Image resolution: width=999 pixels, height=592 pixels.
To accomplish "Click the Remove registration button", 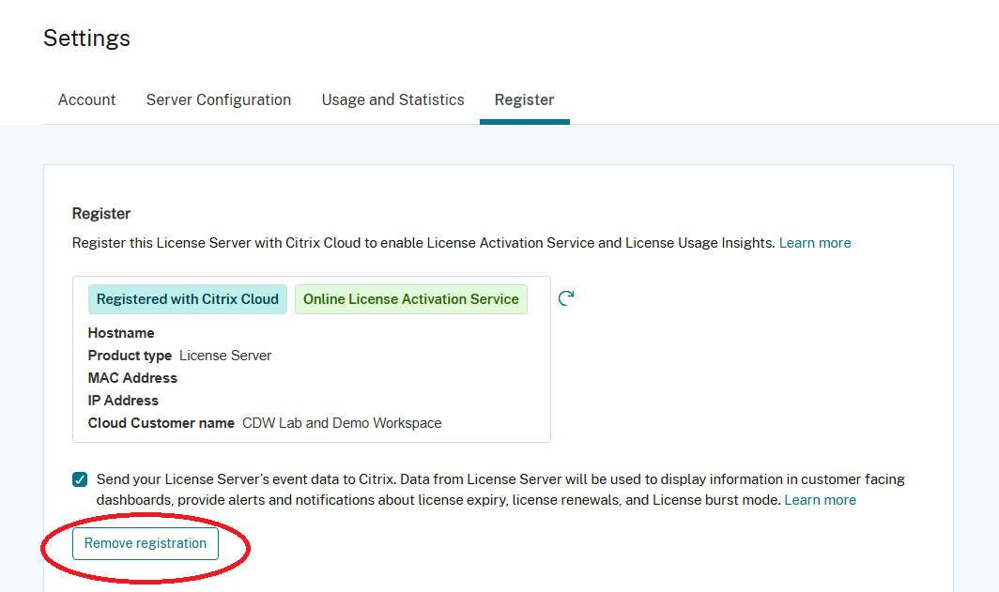I will tap(146, 543).
